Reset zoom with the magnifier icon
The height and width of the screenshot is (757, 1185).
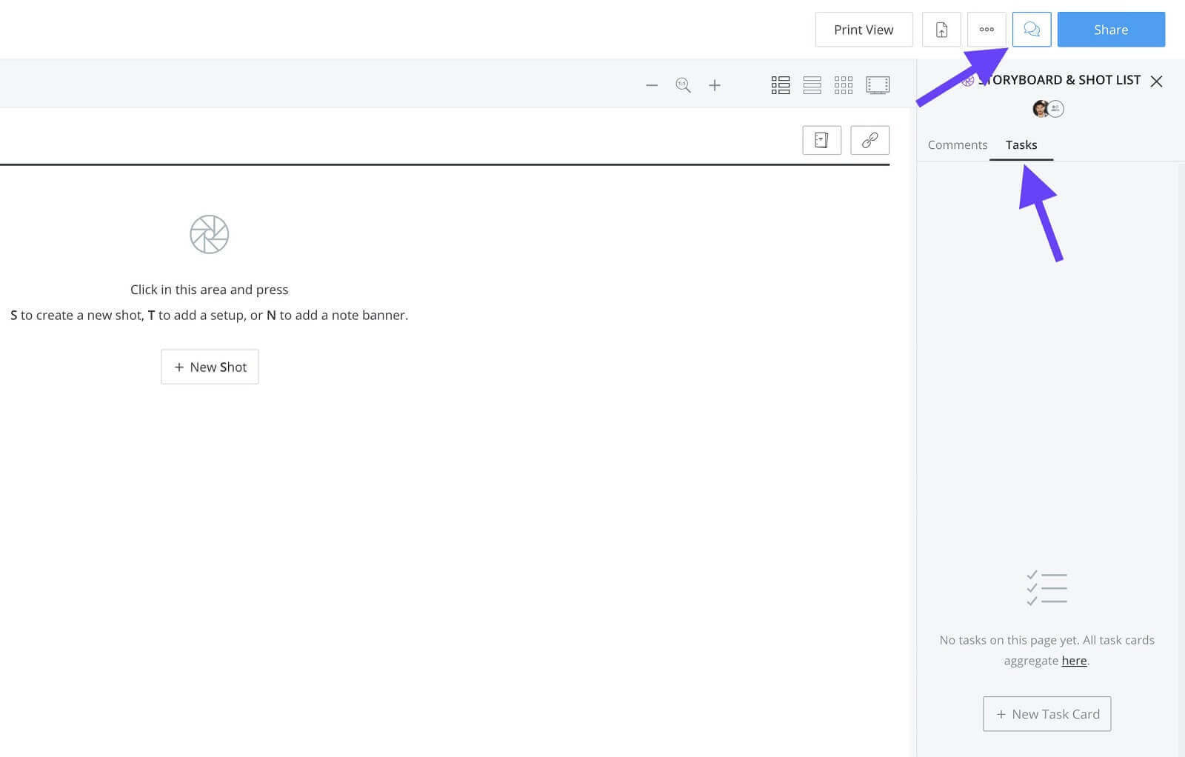click(683, 85)
